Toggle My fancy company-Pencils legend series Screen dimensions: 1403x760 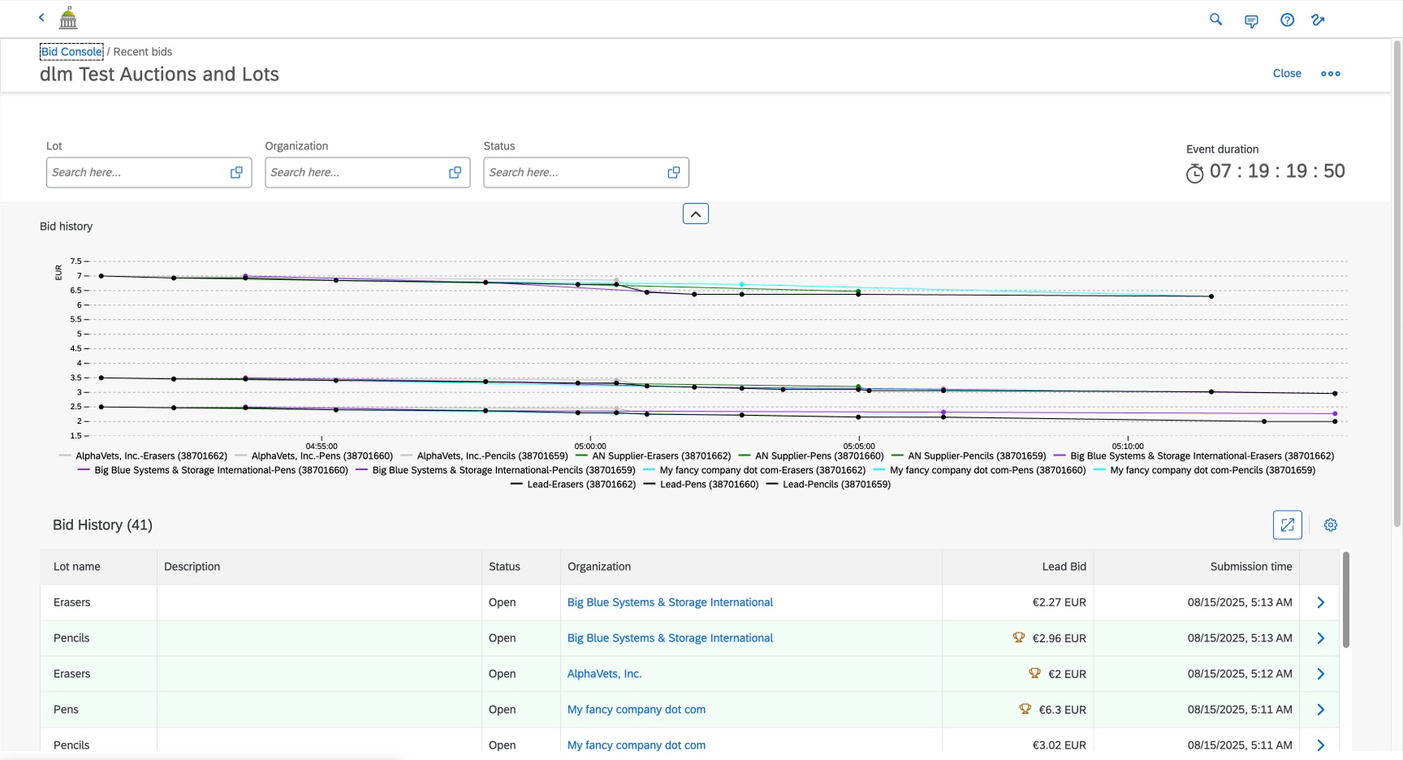coord(1205,470)
